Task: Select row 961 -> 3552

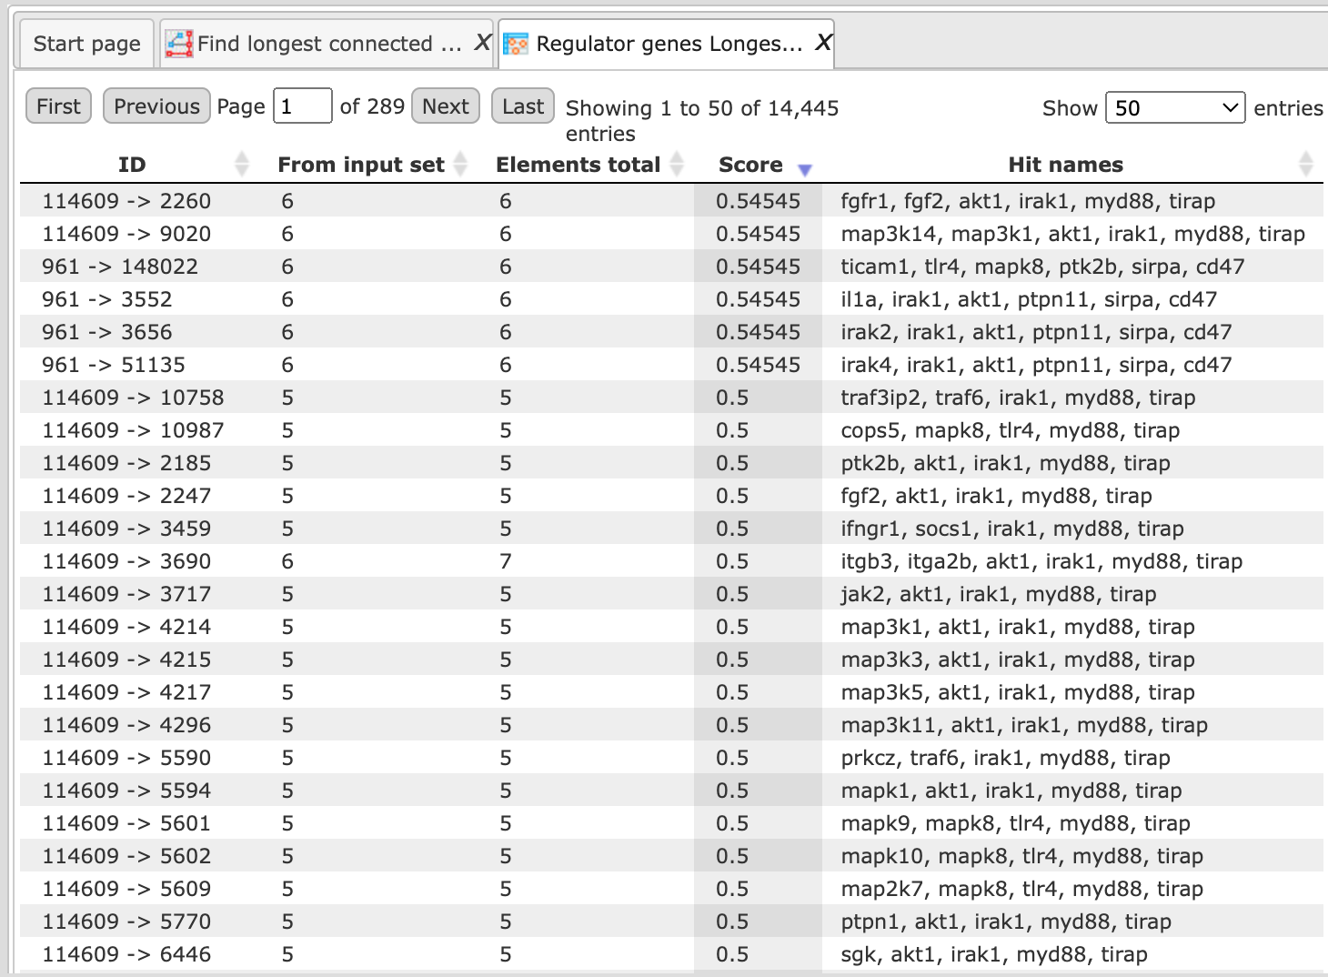Action: (671, 299)
